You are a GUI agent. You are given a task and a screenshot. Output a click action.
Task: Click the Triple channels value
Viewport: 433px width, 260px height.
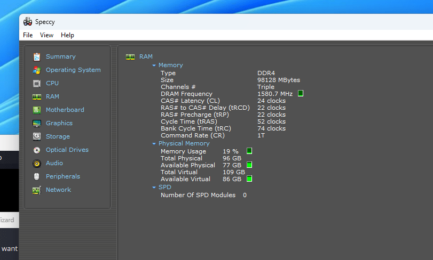(266, 87)
